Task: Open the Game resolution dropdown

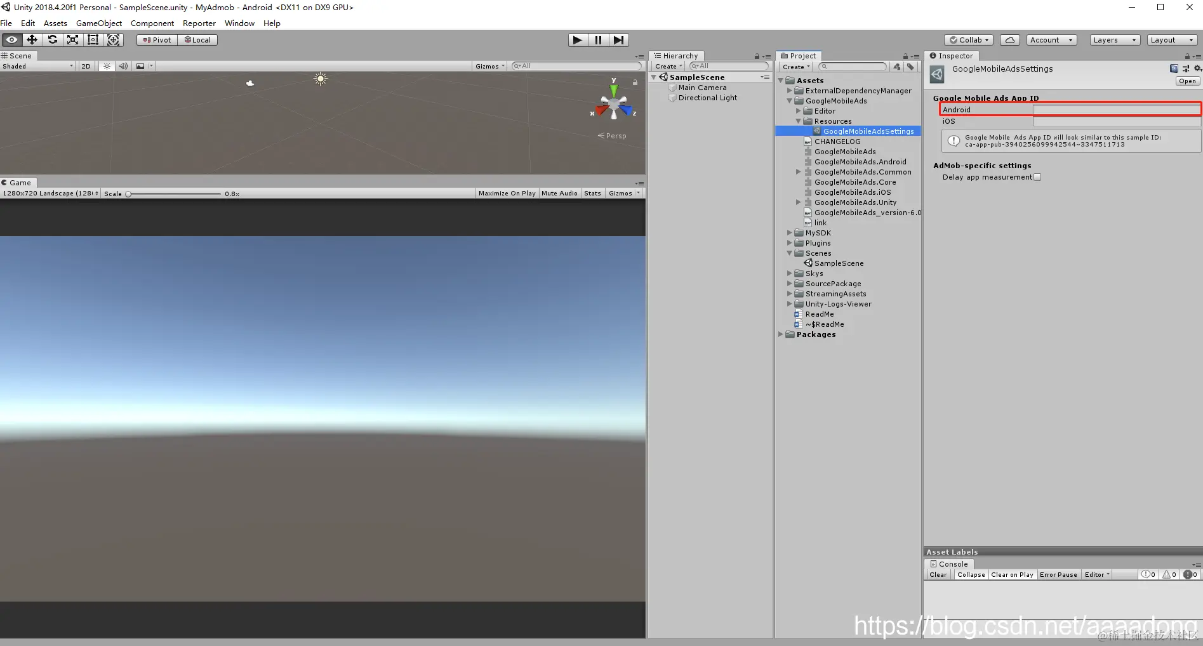Action: pyautogui.click(x=50, y=194)
